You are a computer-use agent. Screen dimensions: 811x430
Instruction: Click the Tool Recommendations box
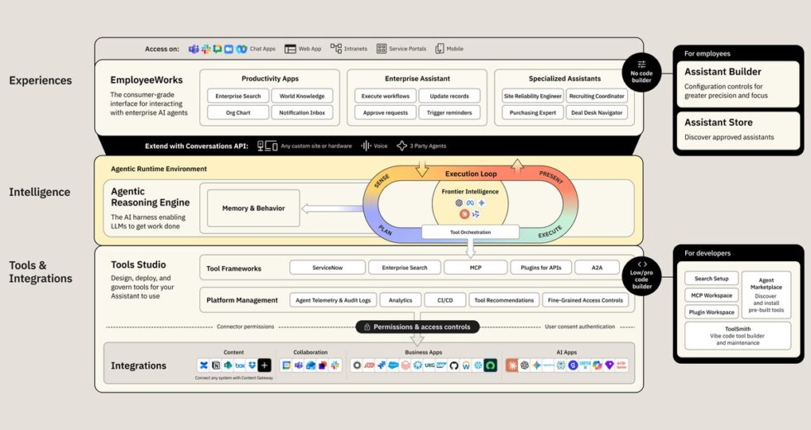click(504, 299)
